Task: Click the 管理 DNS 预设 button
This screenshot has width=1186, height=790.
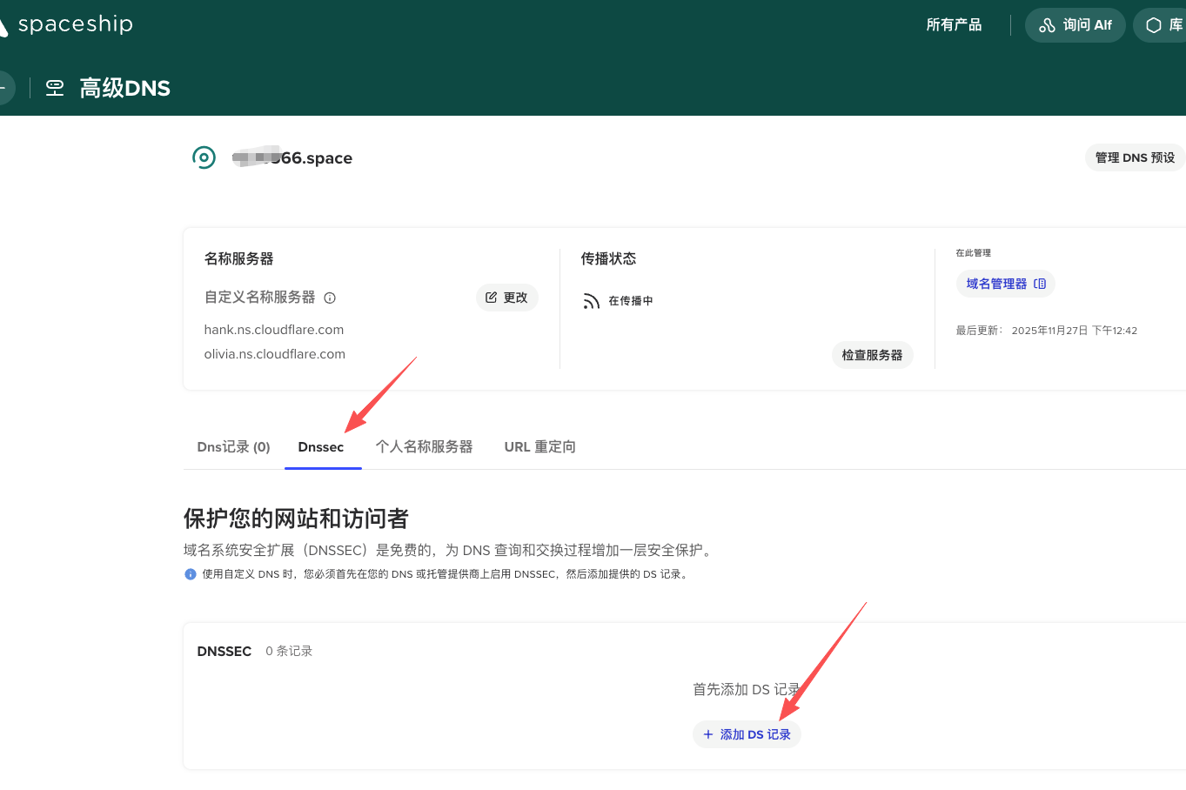Action: click(x=1135, y=157)
